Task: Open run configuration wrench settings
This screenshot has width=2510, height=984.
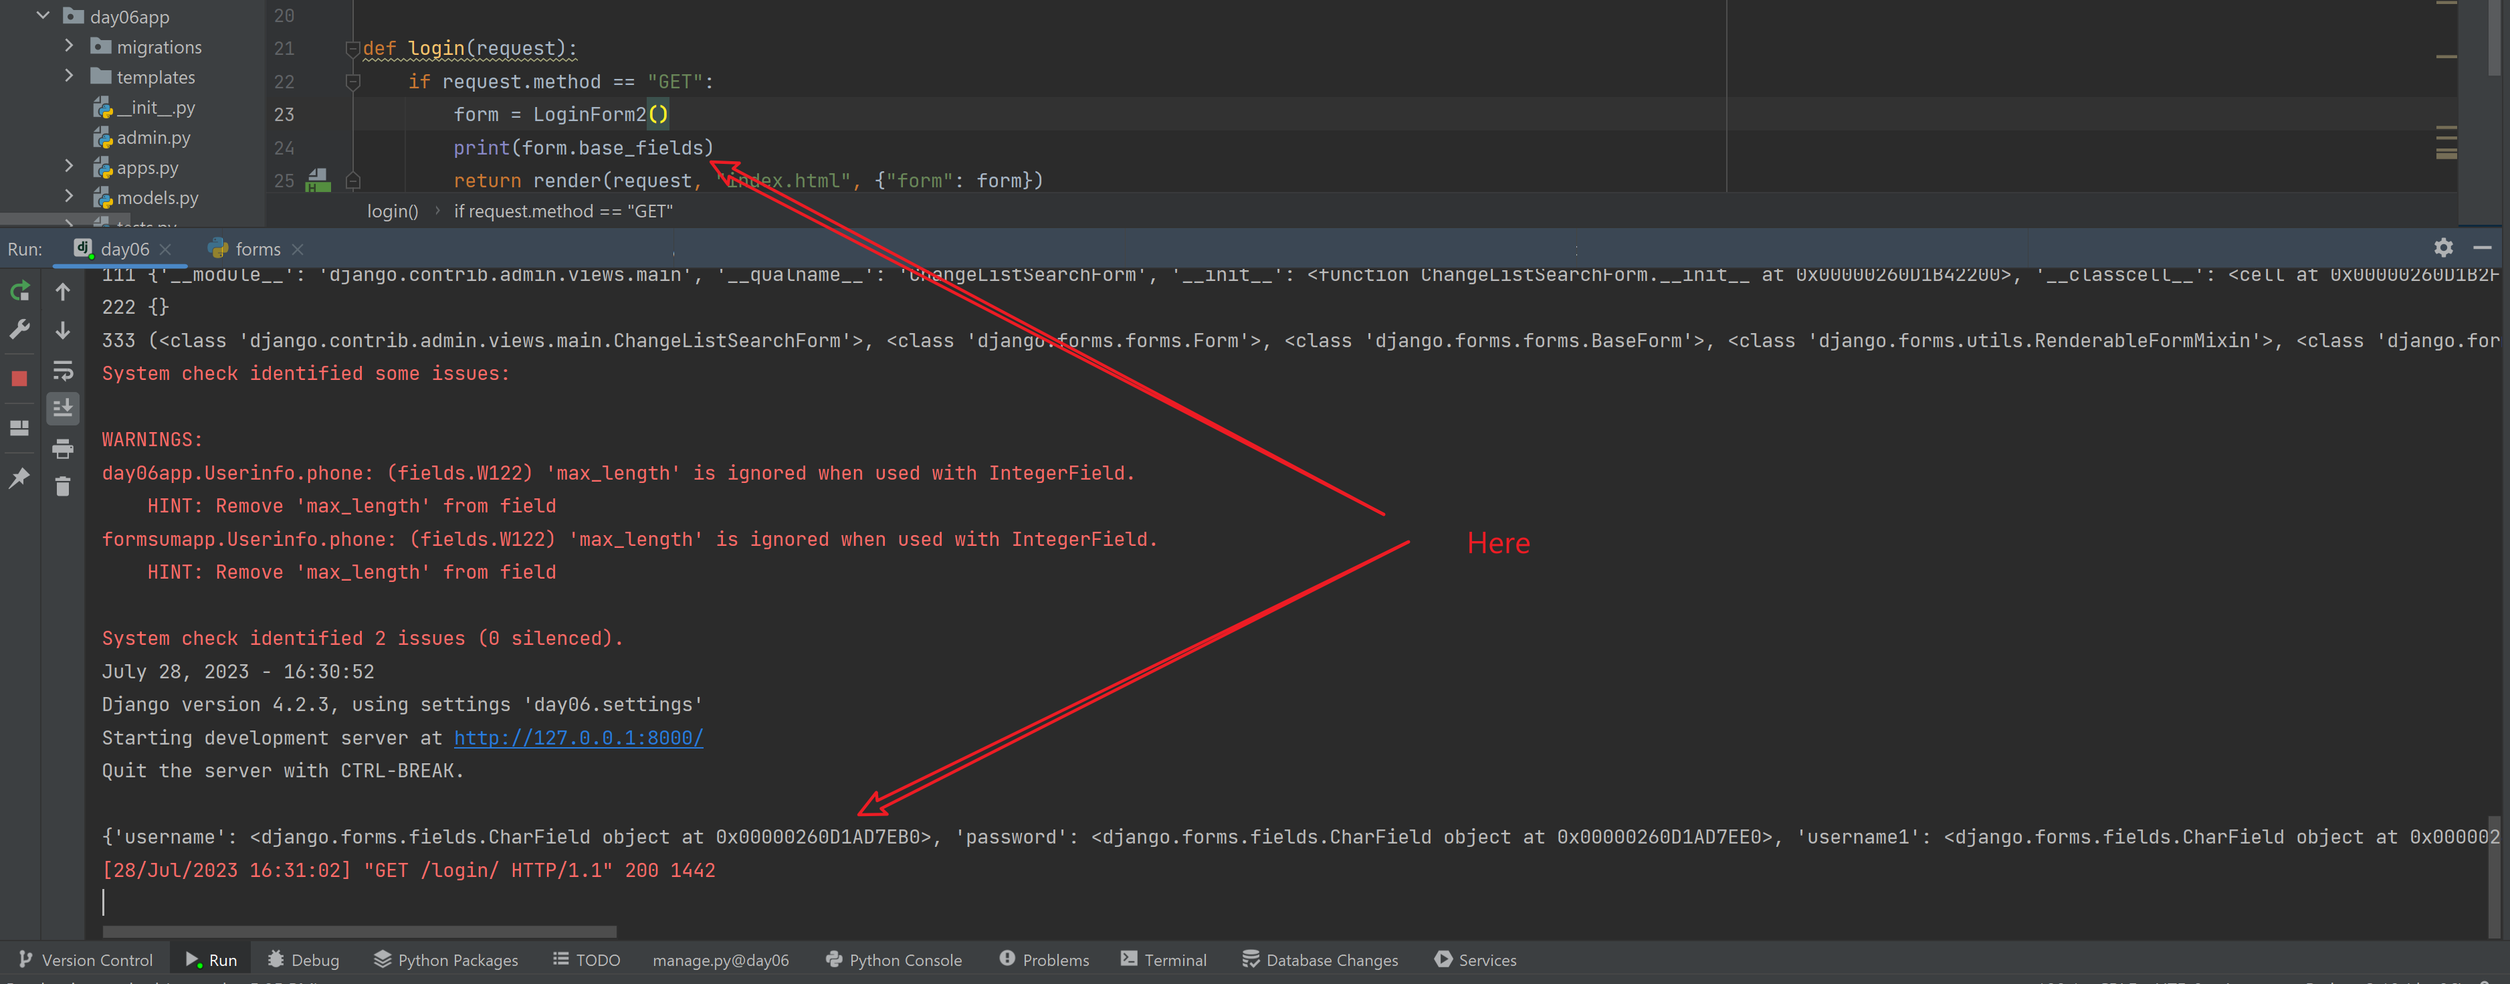Action: (19, 330)
